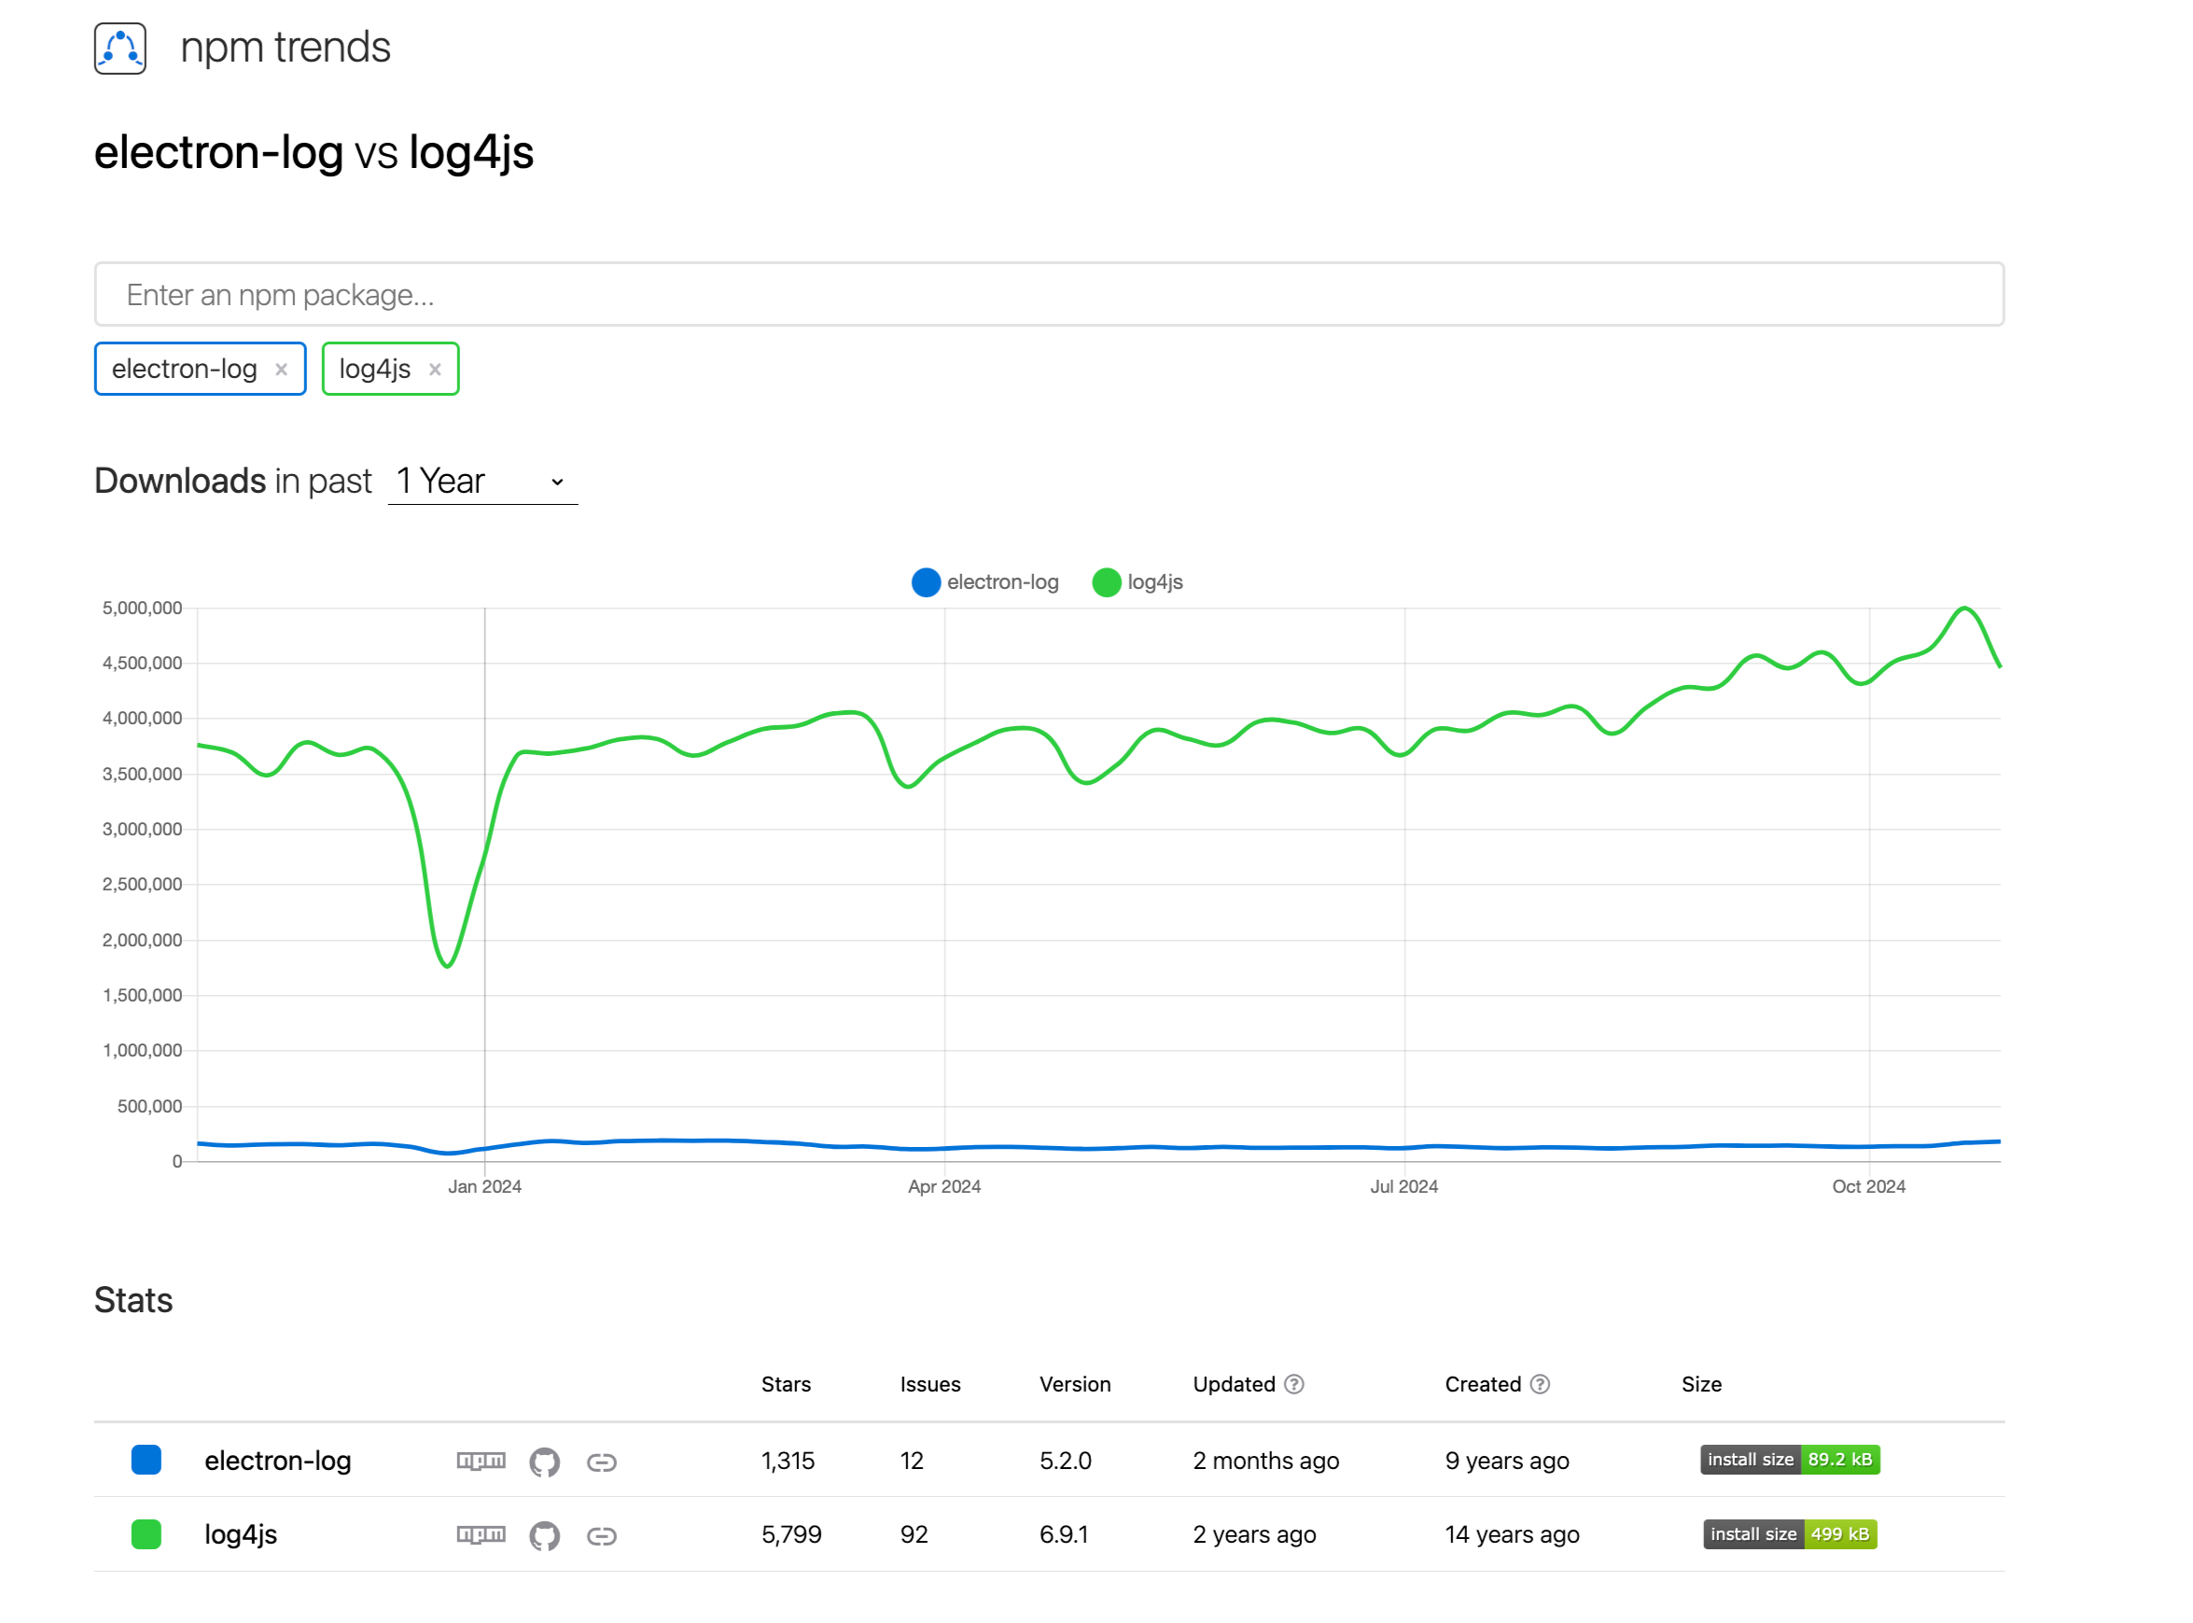
Task: Click electron-log version 5.2.0
Action: pos(1066,1461)
